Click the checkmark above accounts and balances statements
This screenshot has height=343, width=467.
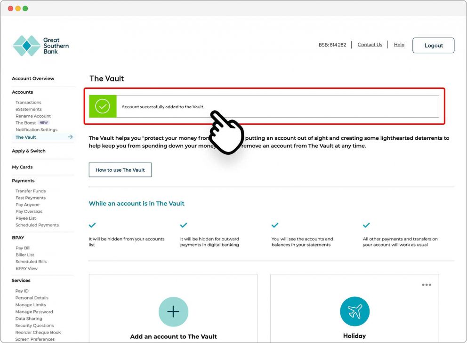click(275, 225)
